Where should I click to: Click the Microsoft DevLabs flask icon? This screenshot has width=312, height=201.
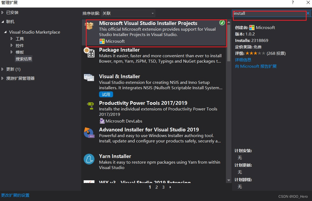click(102, 121)
